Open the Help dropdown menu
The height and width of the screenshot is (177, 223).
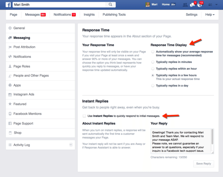(210, 15)
